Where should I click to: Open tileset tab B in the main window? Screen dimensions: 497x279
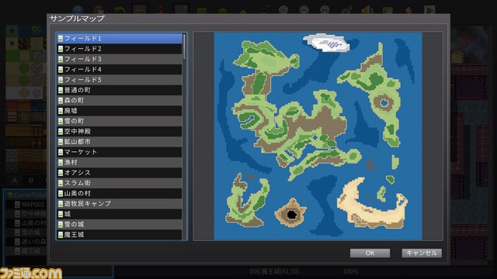point(31,181)
